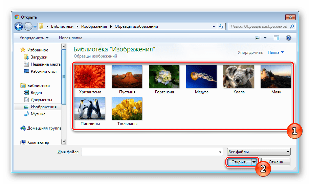Viewport: 310px width, 184px height.
Task: Click the Загрузки folder icon
Action: (x=26, y=57)
